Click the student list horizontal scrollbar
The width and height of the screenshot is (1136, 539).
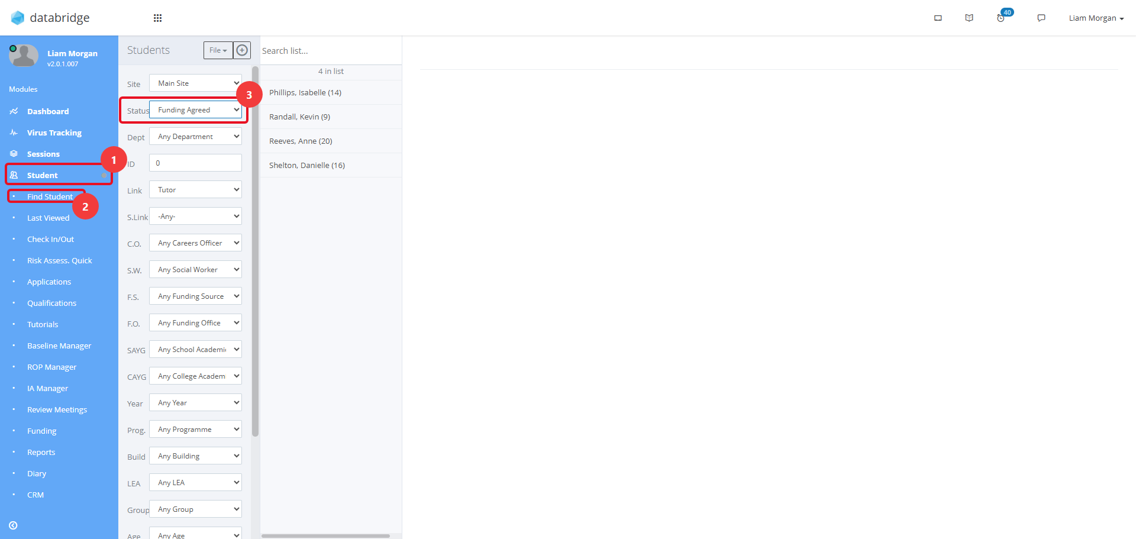tap(326, 536)
